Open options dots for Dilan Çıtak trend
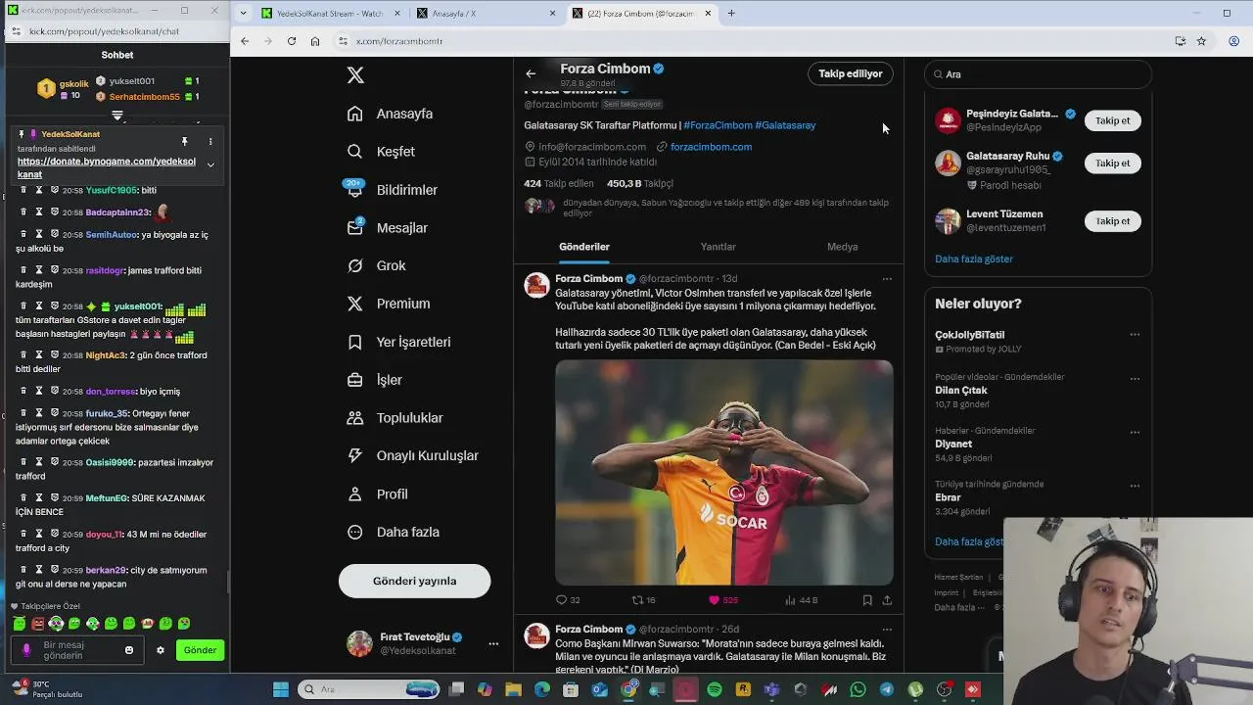 click(1135, 379)
